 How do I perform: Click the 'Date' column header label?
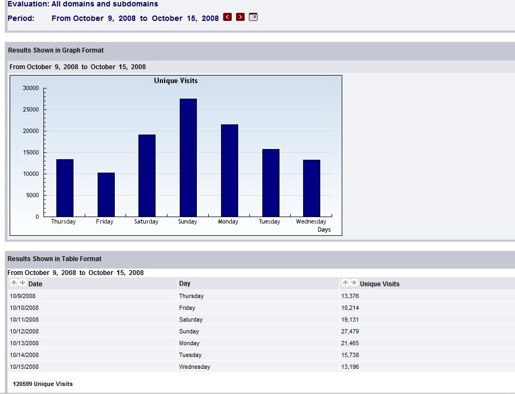[x=35, y=284]
